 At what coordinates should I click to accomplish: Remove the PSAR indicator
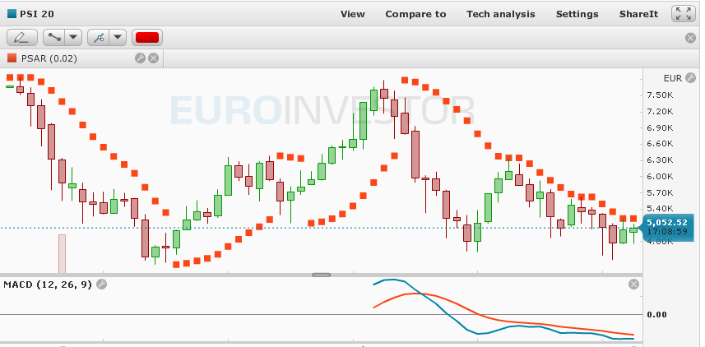(153, 58)
